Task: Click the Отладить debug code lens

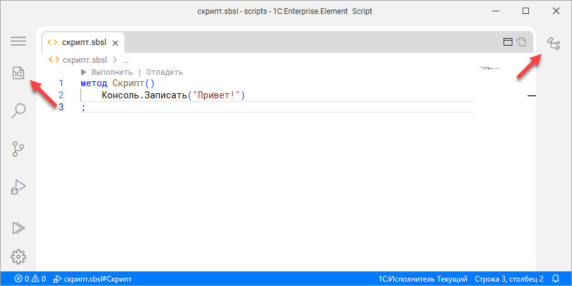Action: (164, 72)
